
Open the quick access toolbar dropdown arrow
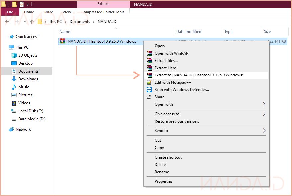[x=28, y=5]
